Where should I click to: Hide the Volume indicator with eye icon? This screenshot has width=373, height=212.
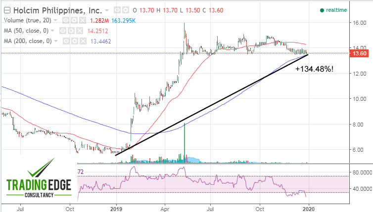pyautogui.click(x=66, y=21)
